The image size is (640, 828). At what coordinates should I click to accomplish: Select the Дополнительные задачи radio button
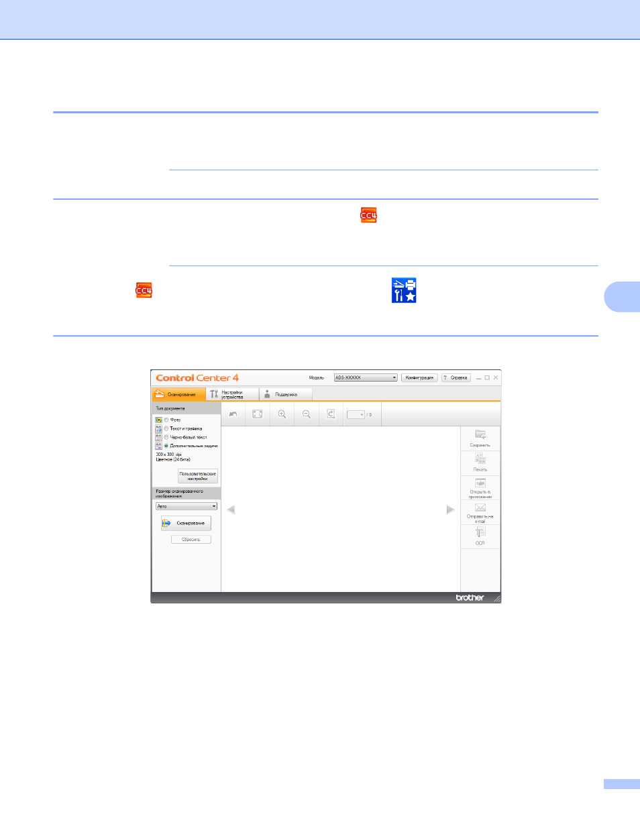166,446
